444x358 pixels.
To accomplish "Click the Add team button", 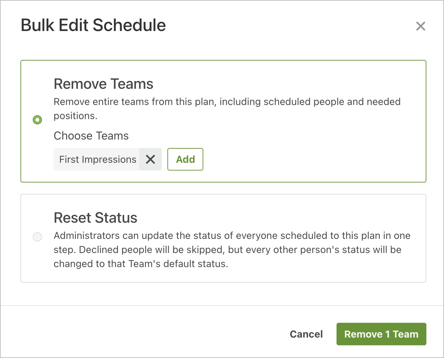I will (x=185, y=160).
